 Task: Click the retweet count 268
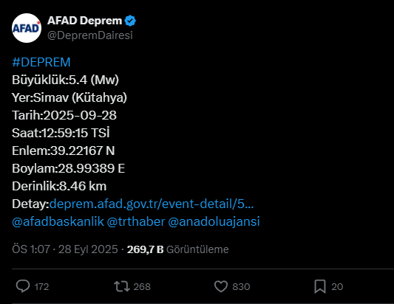142,287
